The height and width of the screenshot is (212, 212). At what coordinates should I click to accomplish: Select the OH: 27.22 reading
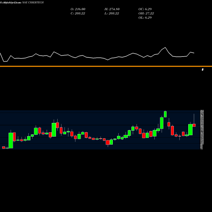(x=146, y=14)
